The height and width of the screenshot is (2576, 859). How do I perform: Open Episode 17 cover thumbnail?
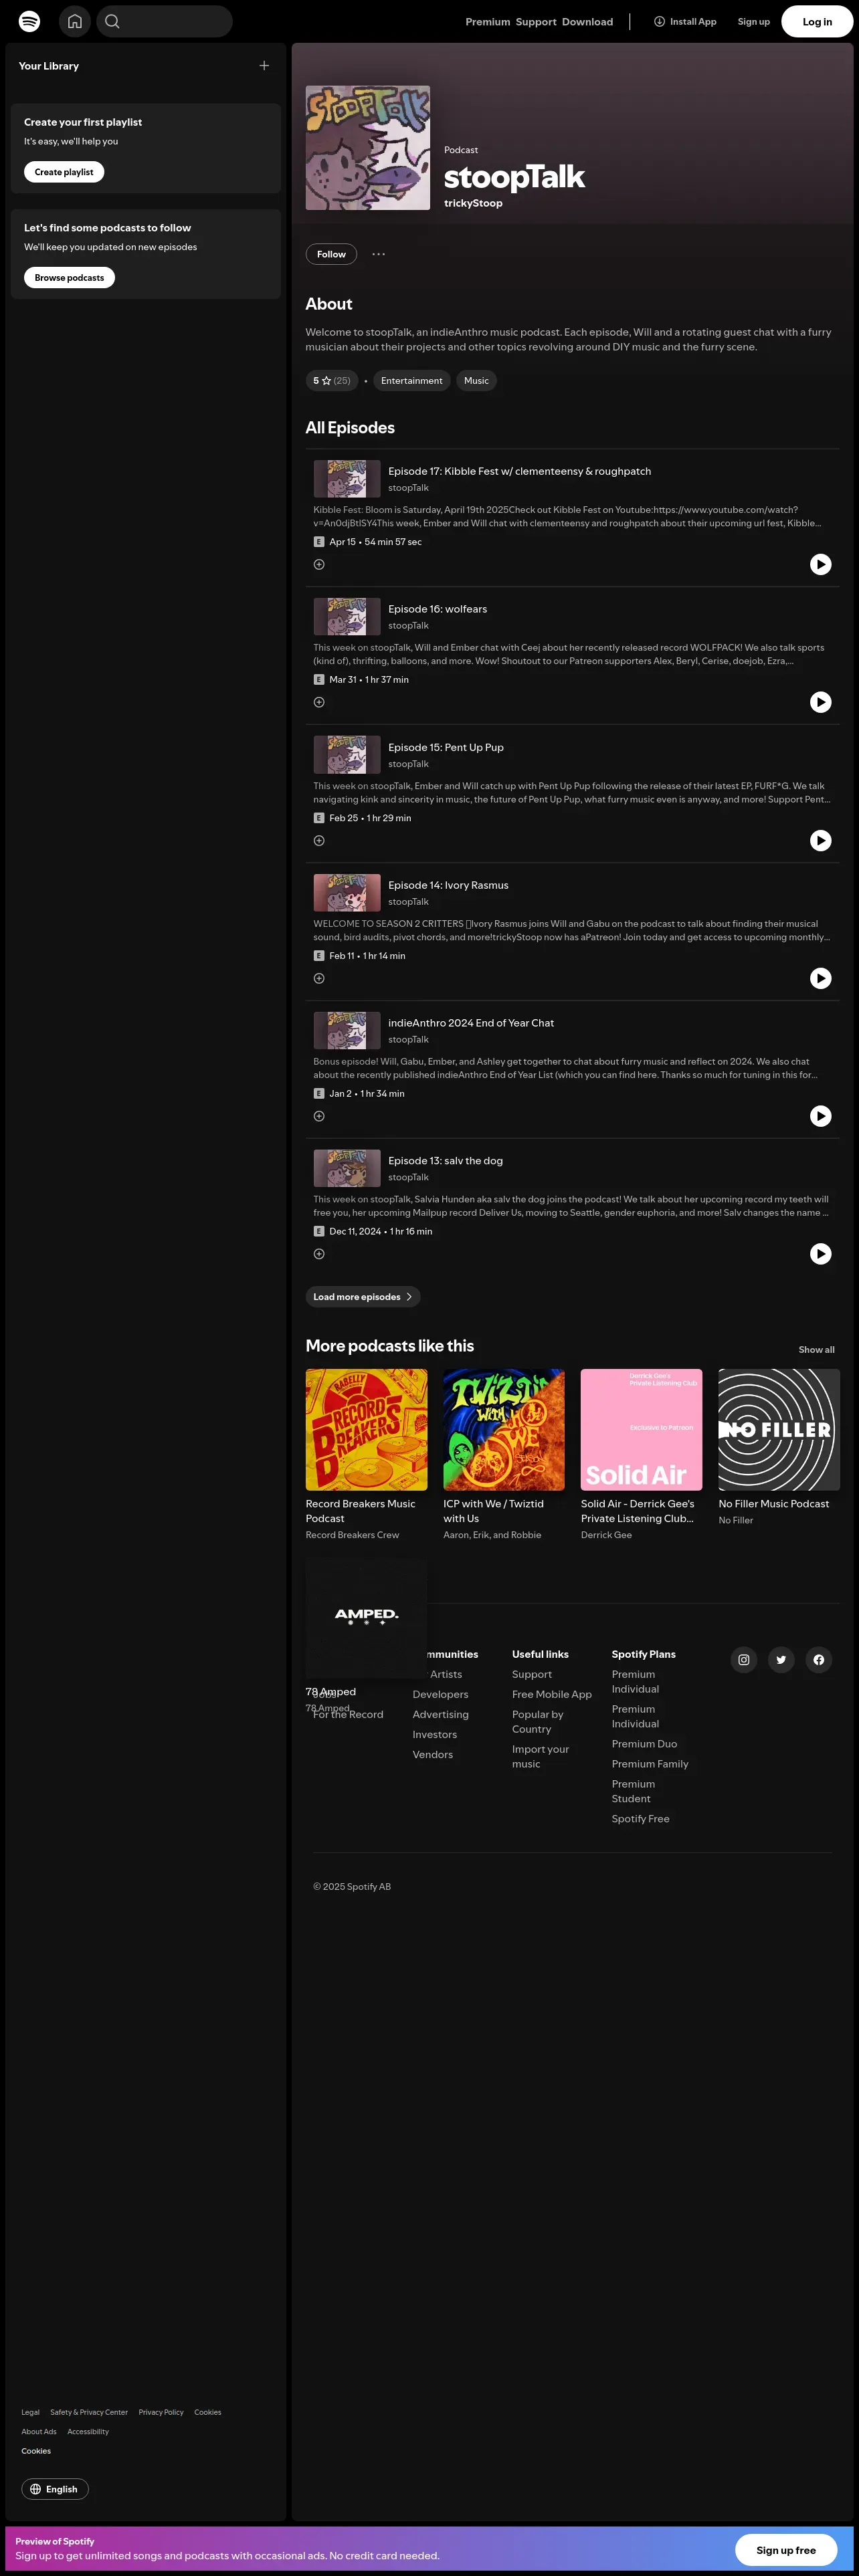[x=347, y=479]
